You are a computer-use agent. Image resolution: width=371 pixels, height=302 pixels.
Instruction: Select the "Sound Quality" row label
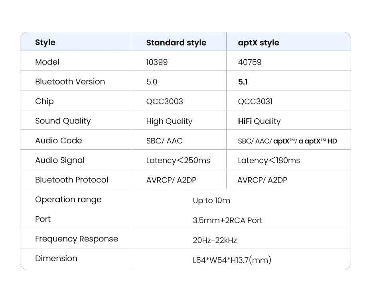pos(63,121)
